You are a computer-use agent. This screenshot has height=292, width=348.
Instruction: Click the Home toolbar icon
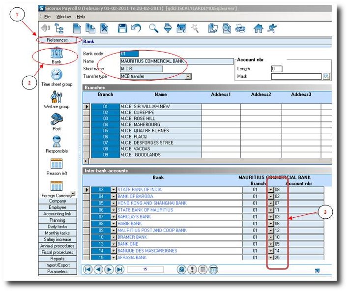[x=259, y=29]
